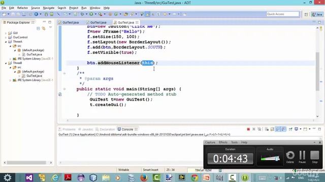The image size is (325, 182).
Task: Open the Navigate menu
Action: pos(49,8)
